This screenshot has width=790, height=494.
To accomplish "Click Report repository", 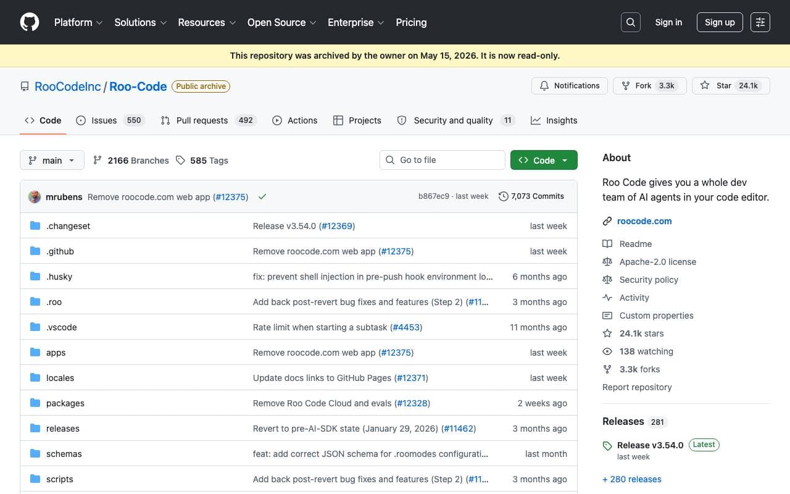I will [x=637, y=387].
